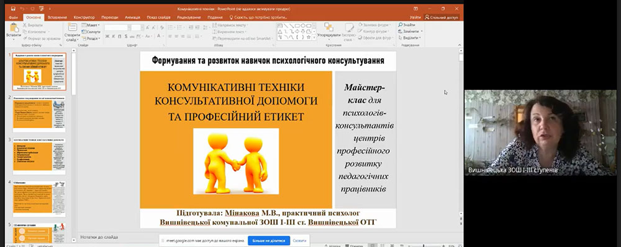Open Макет layout dropdown
Image resolution: width=621 pixels, height=247 pixels.
pyautogui.click(x=91, y=25)
